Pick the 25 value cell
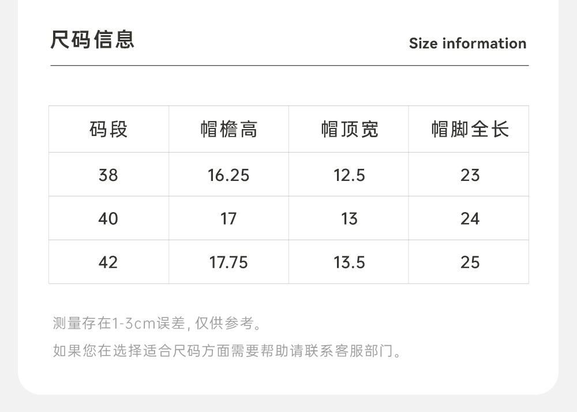Screen dimensions: 577x412 [470, 262]
